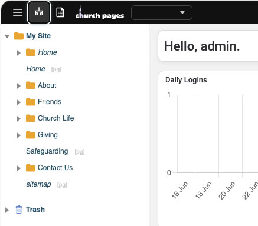Click the church pages logo
The height and width of the screenshot is (226, 258).
(100, 13)
